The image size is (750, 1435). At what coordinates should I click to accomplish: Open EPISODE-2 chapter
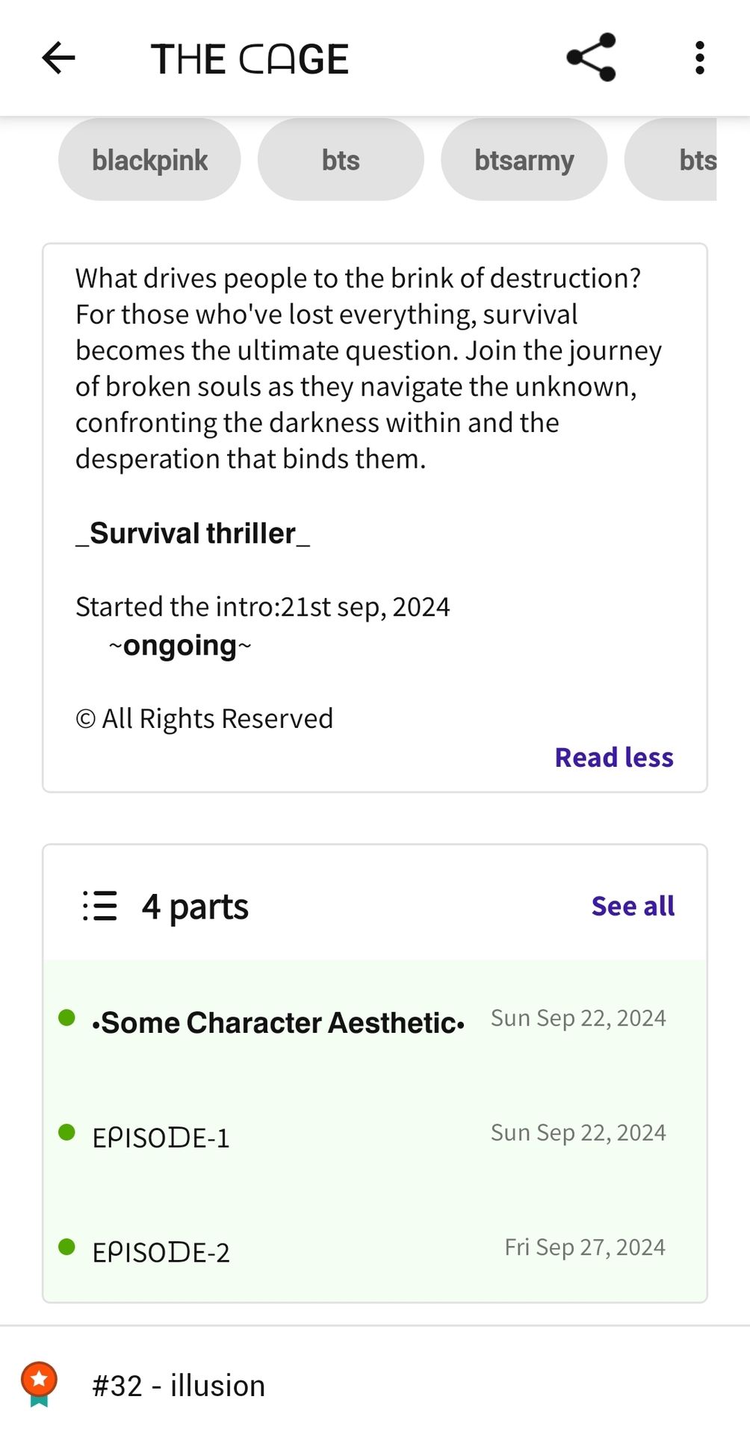[374, 1247]
